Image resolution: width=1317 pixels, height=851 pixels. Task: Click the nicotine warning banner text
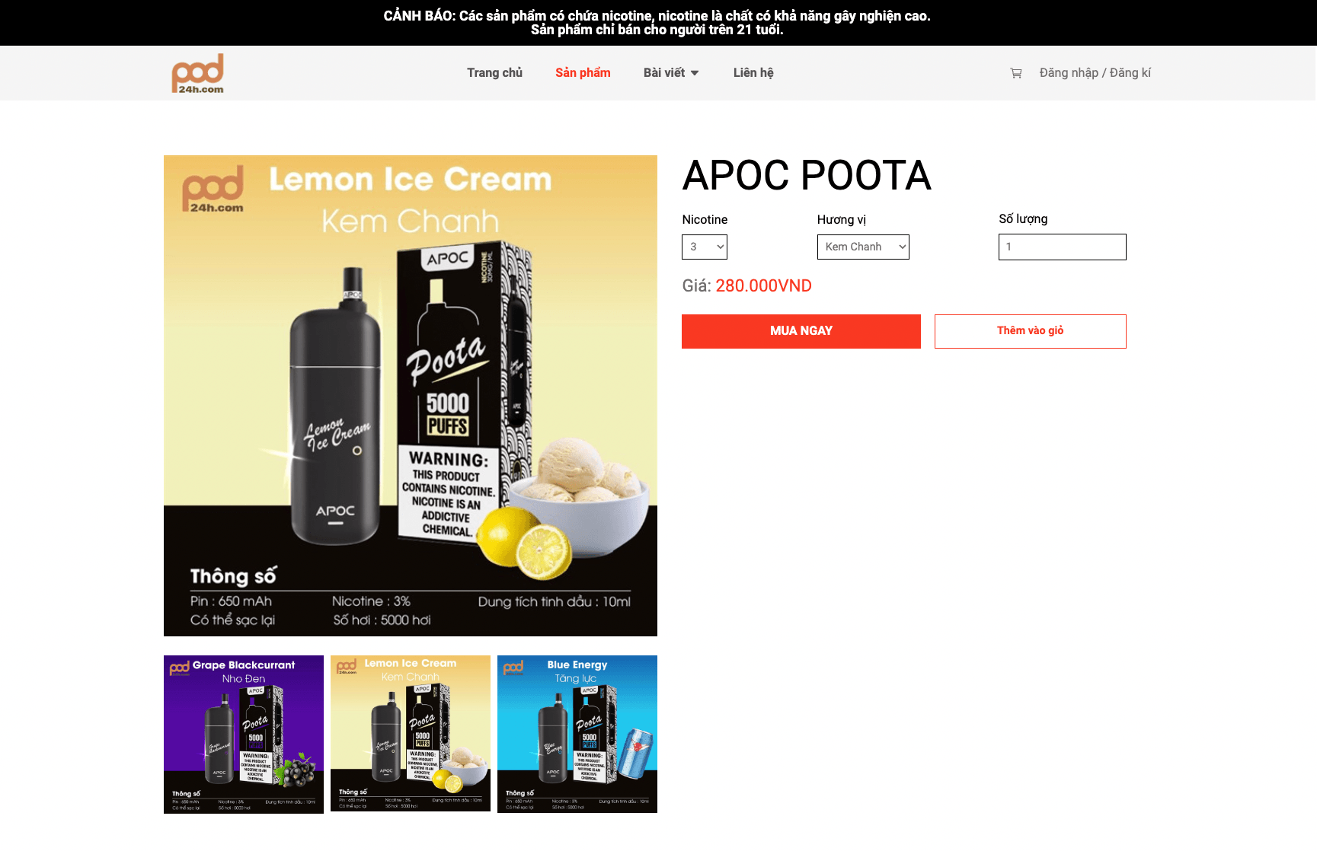[657, 23]
